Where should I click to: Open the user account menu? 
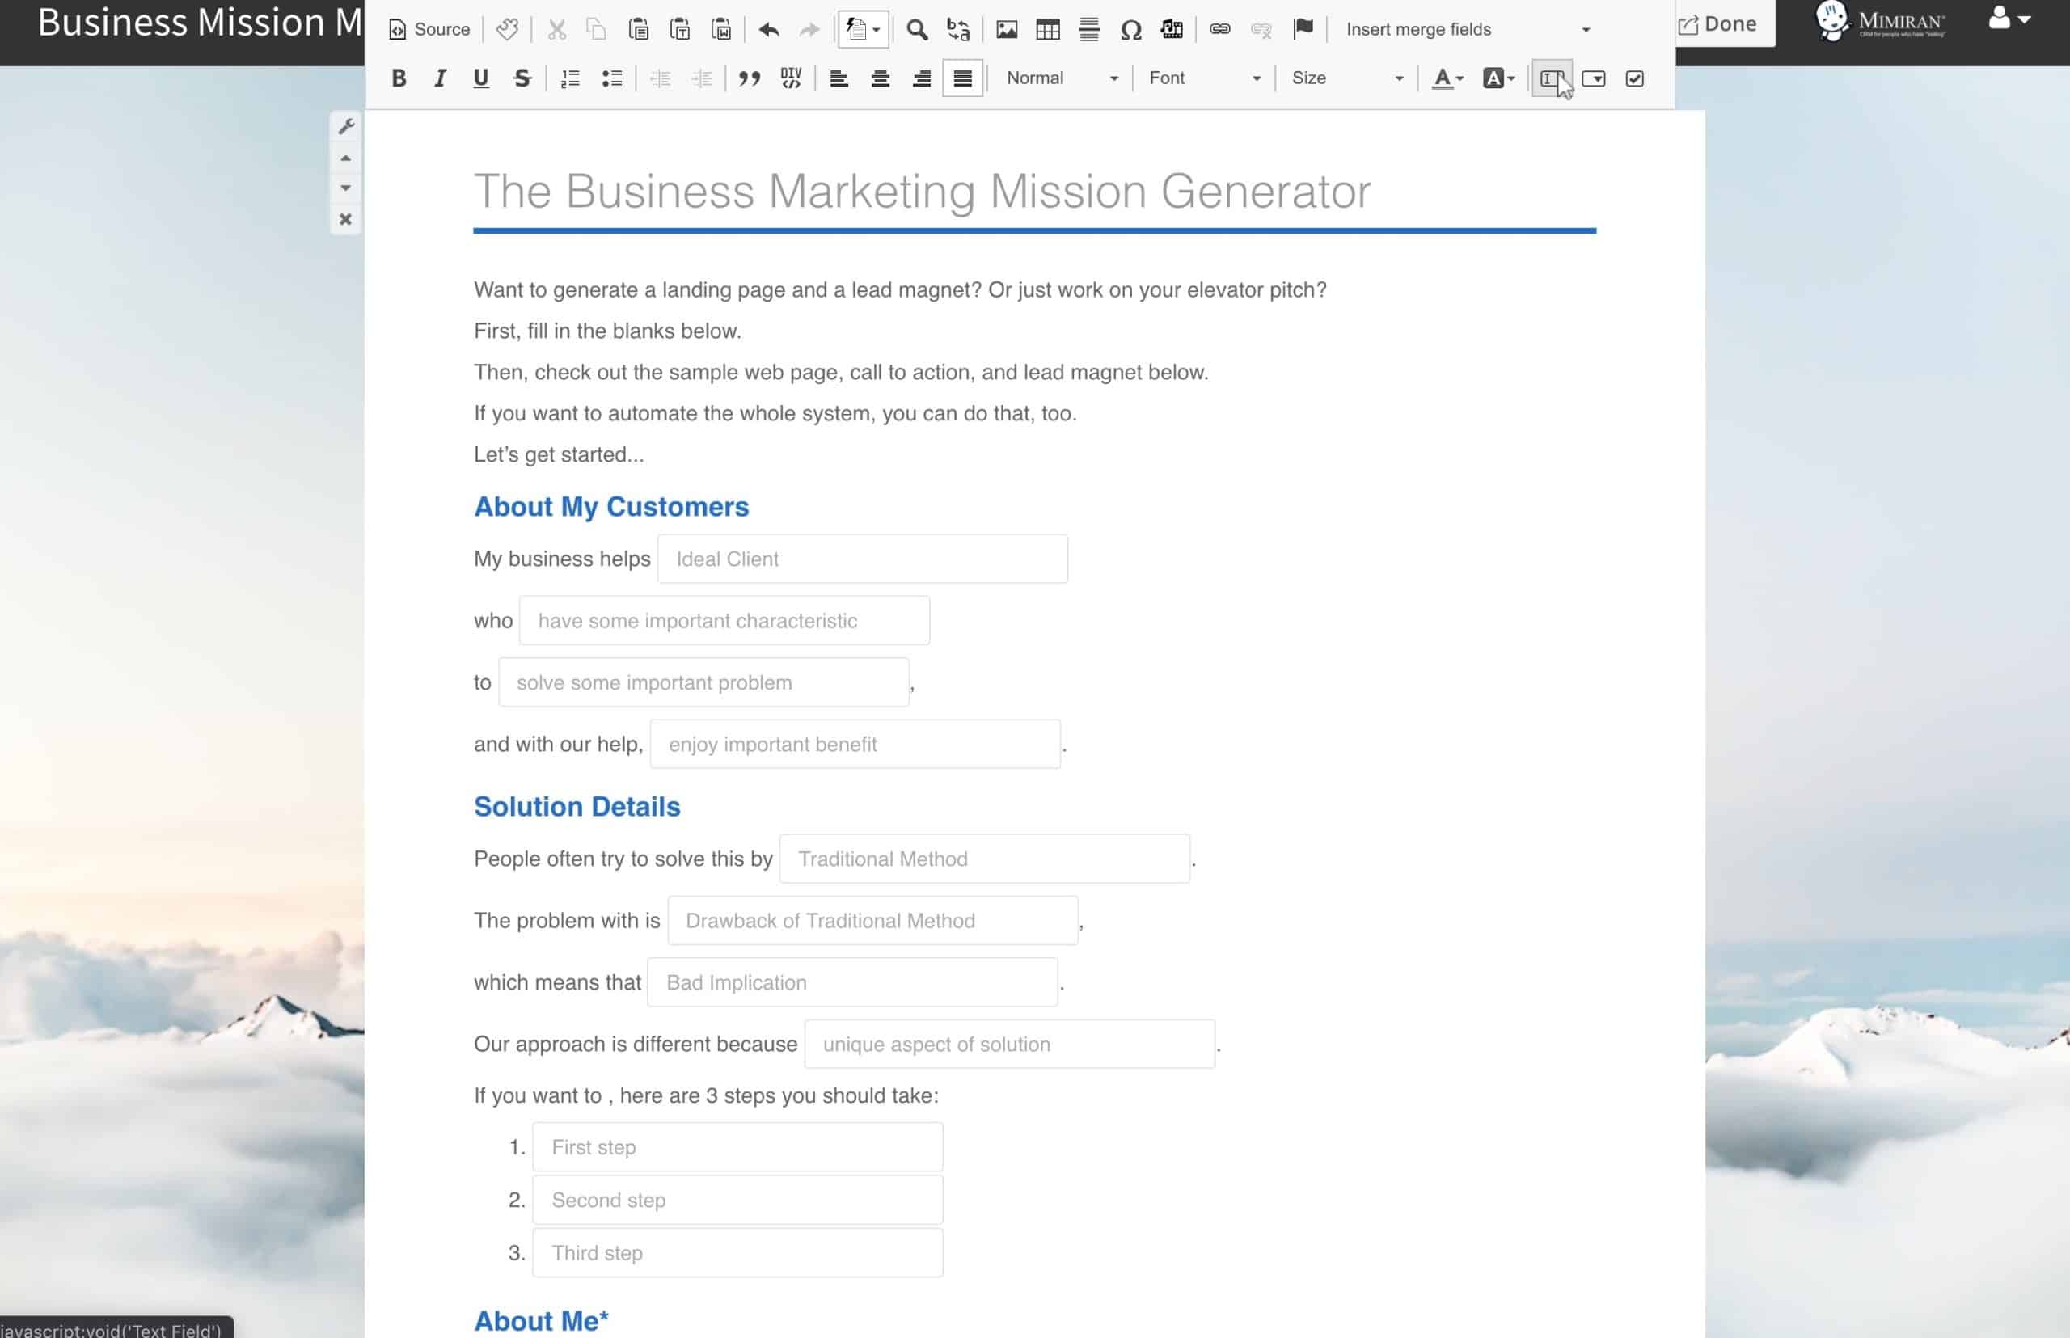coord(2009,19)
